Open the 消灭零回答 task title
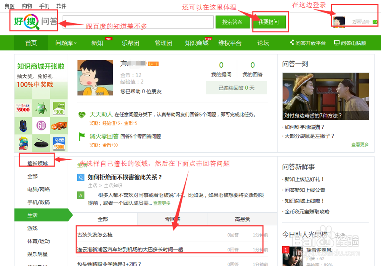 [104, 136]
